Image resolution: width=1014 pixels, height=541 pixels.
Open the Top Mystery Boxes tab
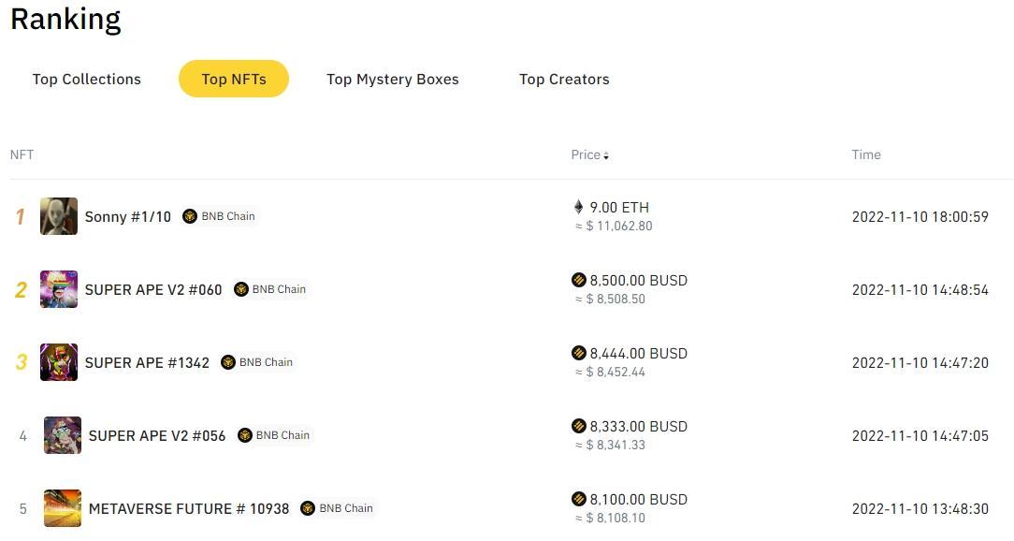(x=392, y=80)
